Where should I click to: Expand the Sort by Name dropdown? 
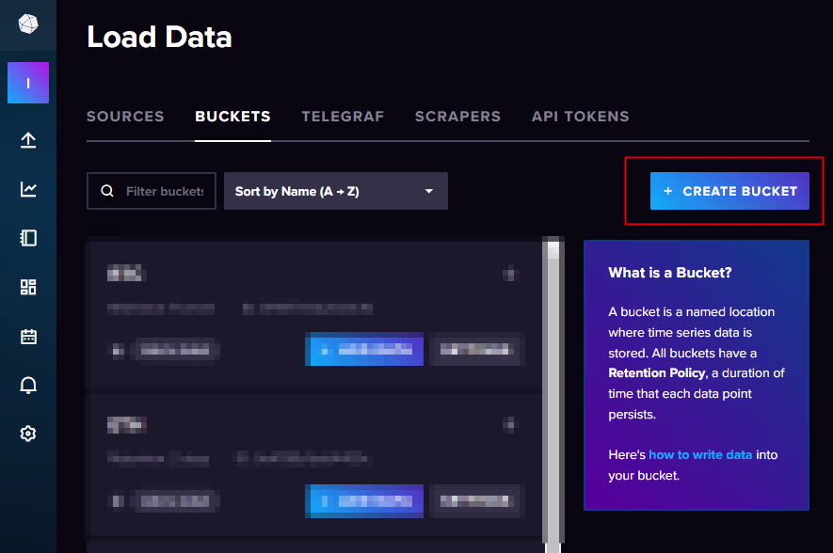(336, 191)
